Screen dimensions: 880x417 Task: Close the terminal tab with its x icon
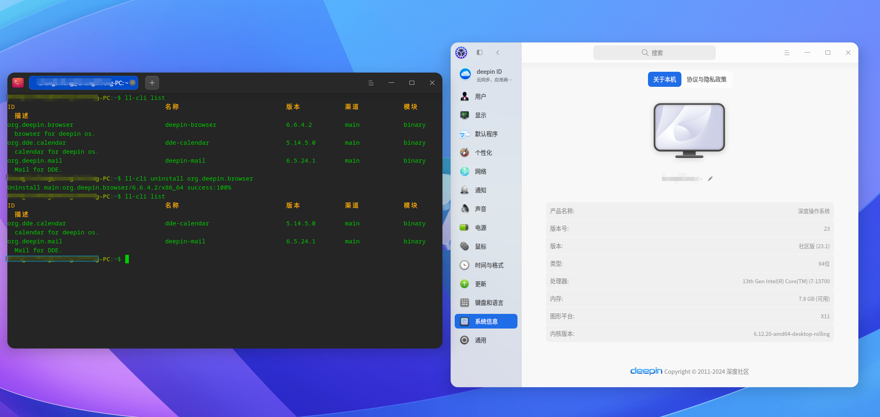tap(133, 83)
